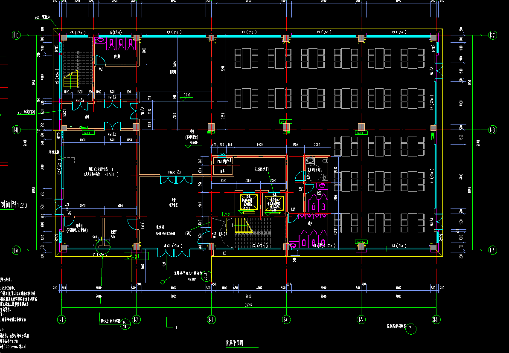Image resolution: width=509 pixels, height=353 pixels.
Task: Select the 首层平面图 drawing title
Action: point(234,343)
